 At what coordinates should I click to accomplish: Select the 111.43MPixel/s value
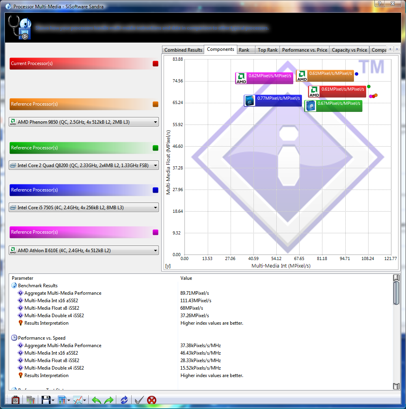coord(196,301)
